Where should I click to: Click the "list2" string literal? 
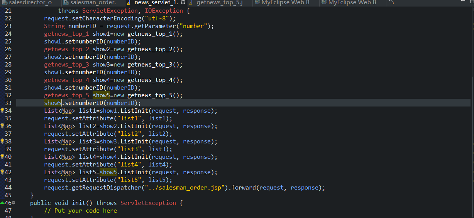pyautogui.click(x=129, y=133)
